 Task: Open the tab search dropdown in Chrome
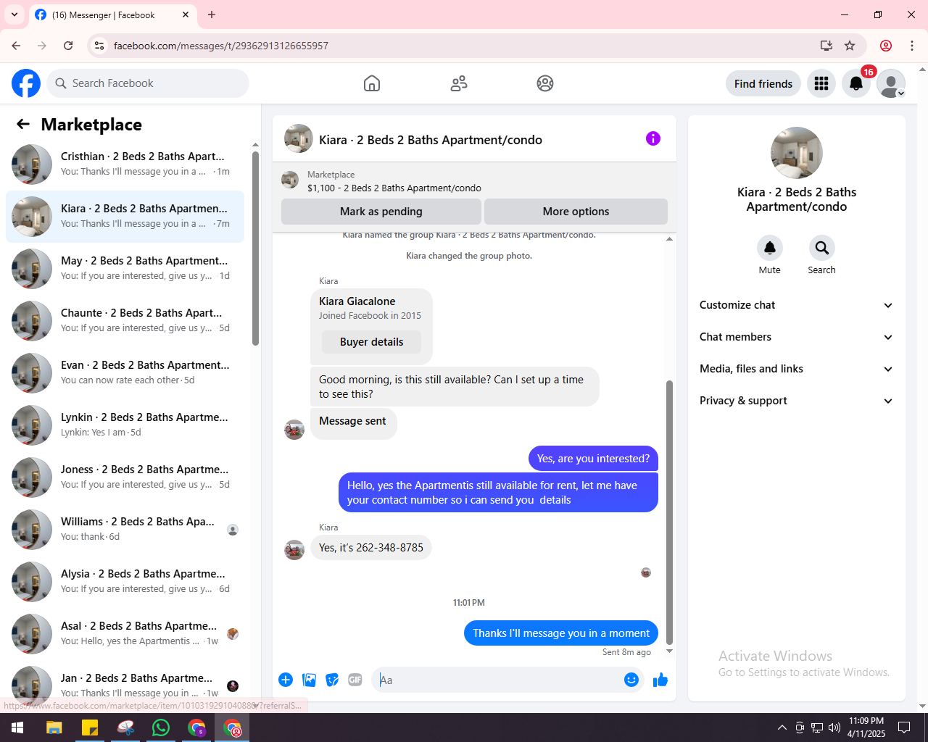click(x=14, y=14)
